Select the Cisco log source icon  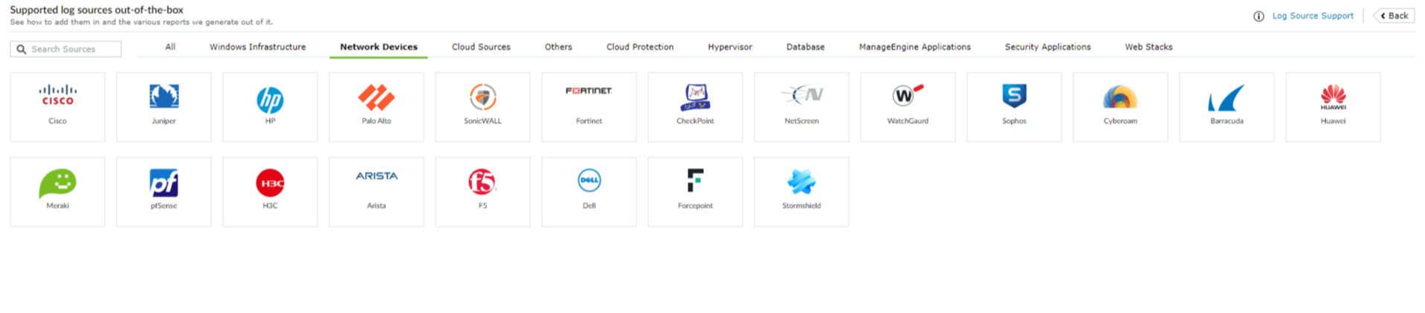pyautogui.click(x=57, y=96)
